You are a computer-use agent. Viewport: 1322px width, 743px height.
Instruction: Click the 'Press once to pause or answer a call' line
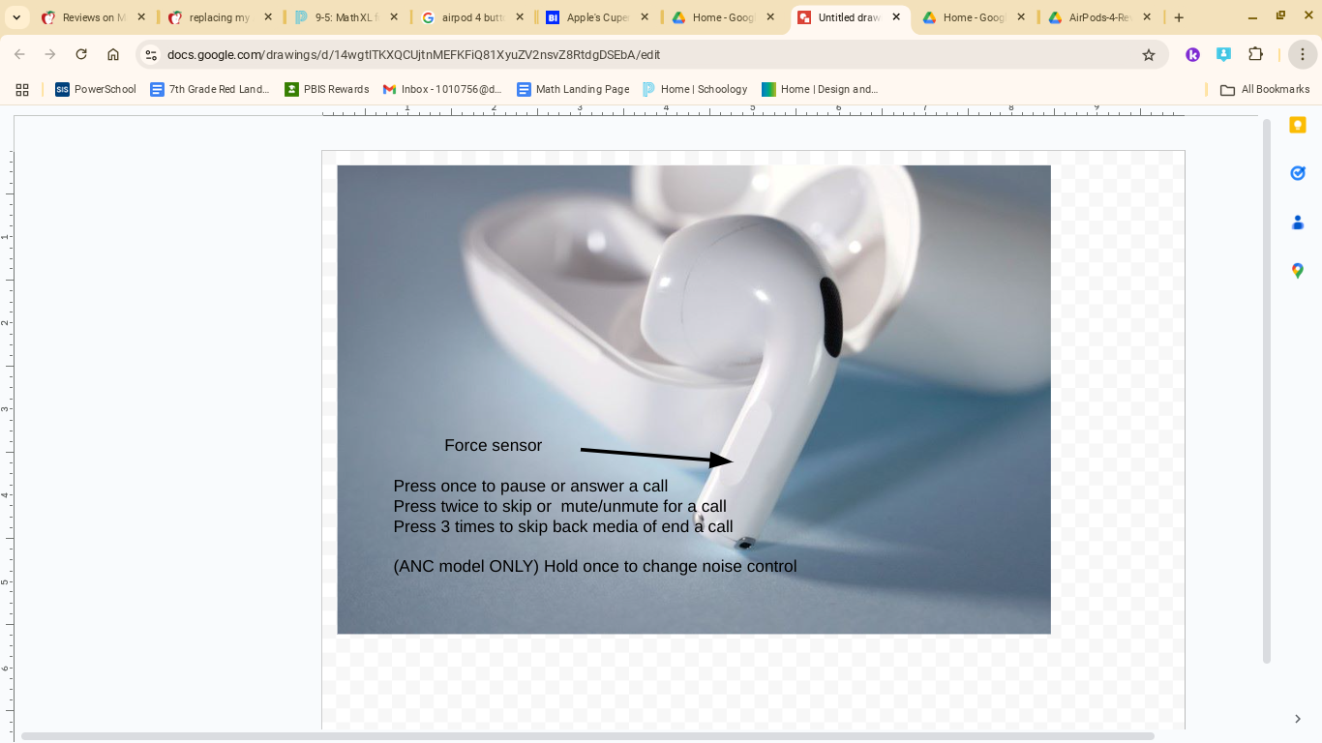click(x=530, y=486)
